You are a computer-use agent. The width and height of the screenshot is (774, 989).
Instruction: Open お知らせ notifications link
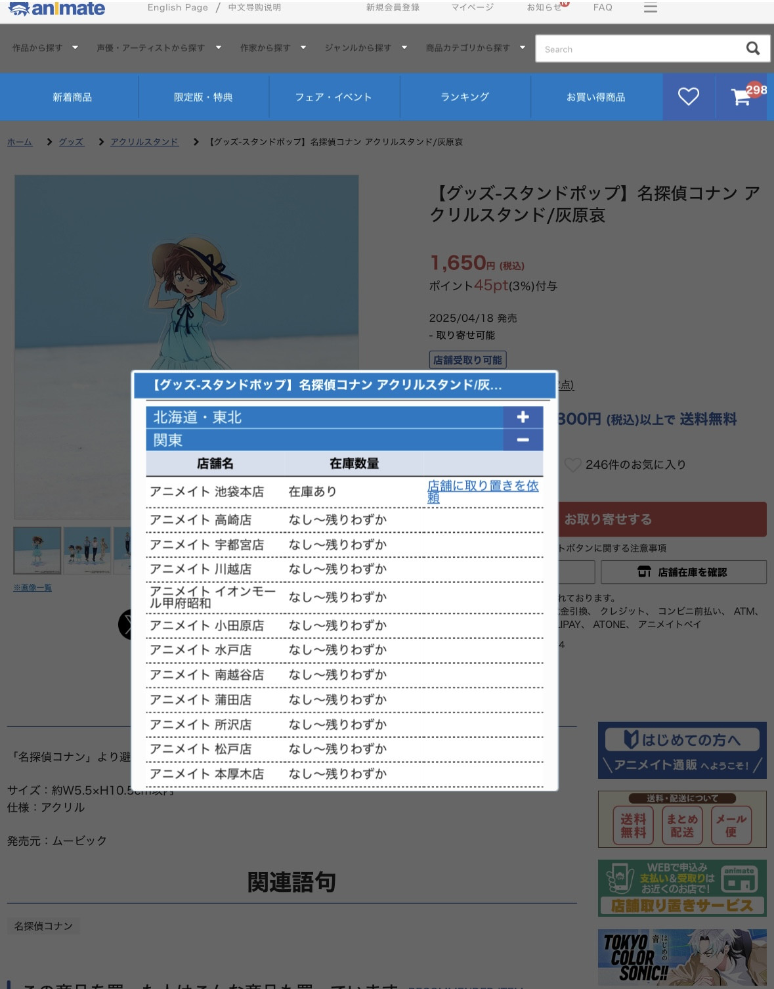[x=544, y=7]
